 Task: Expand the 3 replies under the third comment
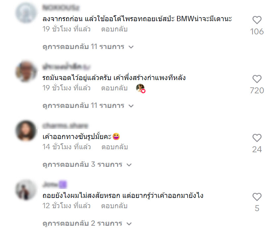click(x=87, y=164)
